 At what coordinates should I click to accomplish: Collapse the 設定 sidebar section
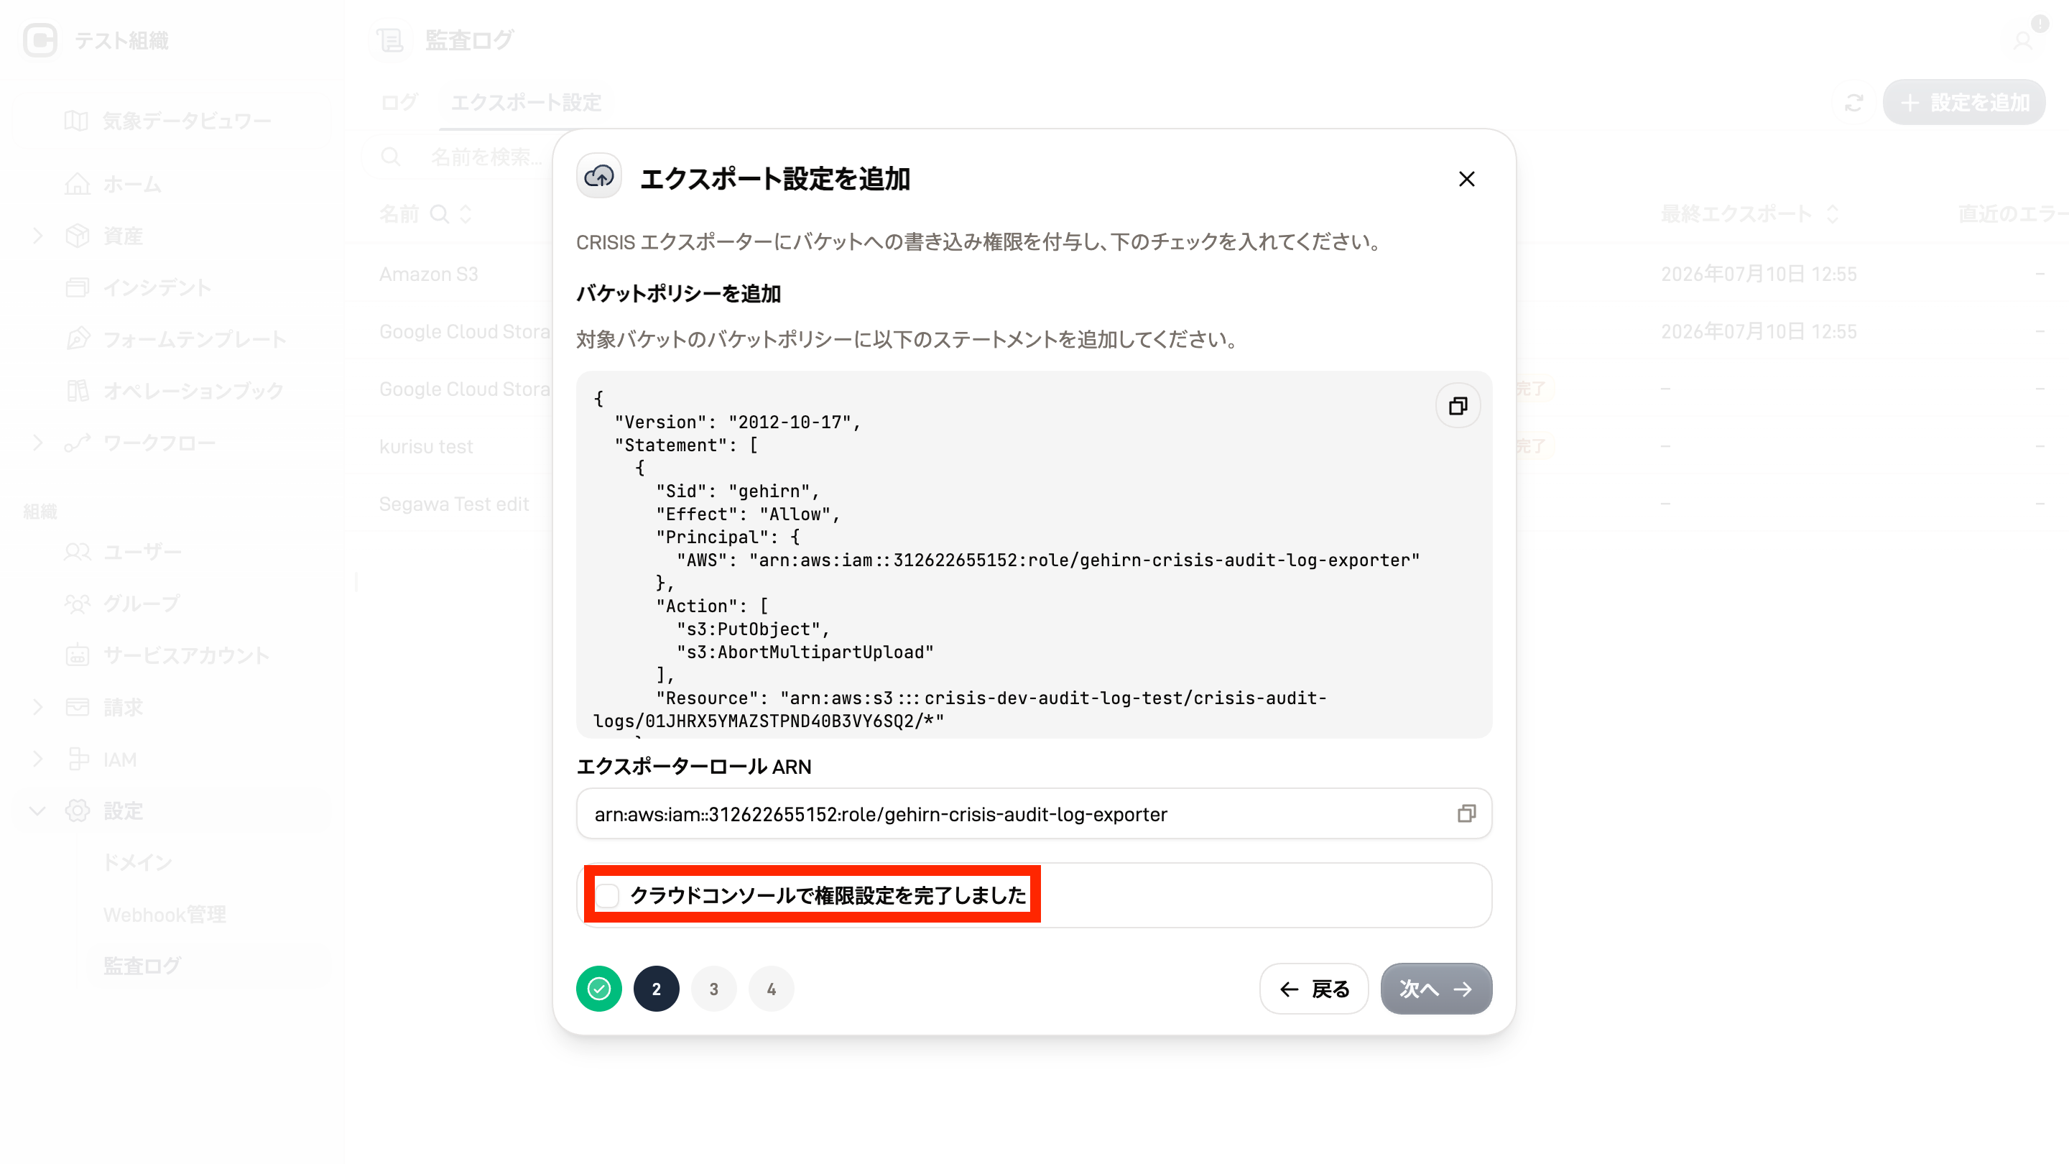[x=38, y=810]
